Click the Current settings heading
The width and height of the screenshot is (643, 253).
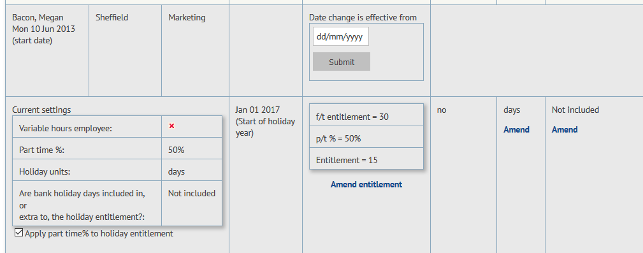point(41,110)
